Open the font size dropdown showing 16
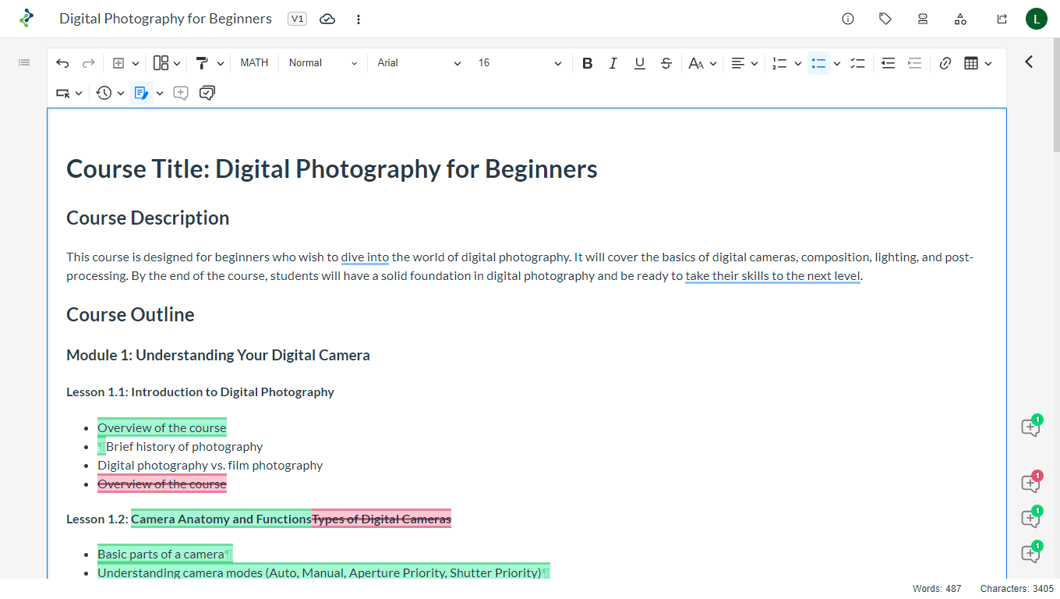Screen dimensions: 1060x599 tap(519, 63)
